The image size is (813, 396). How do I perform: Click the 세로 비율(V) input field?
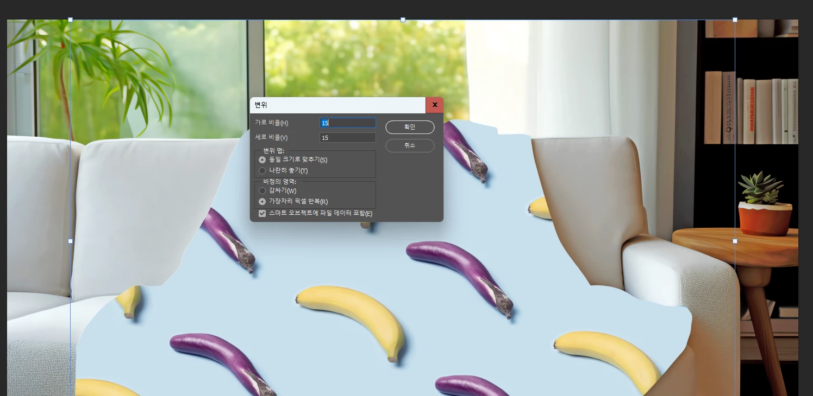coord(348,138)
